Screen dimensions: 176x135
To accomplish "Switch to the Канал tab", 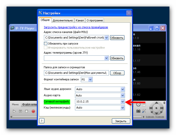I will coord(80,20).
